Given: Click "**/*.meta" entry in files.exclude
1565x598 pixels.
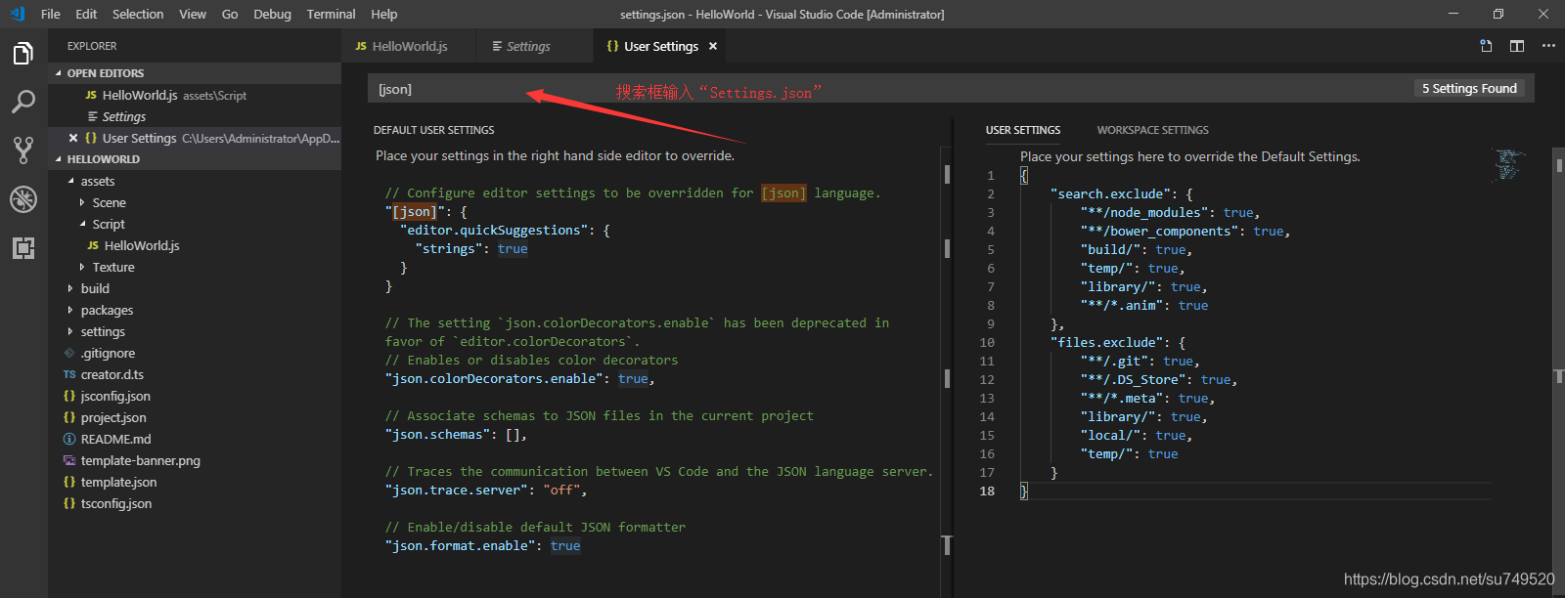Looking at the screenshot, I should pos(1122,399).
